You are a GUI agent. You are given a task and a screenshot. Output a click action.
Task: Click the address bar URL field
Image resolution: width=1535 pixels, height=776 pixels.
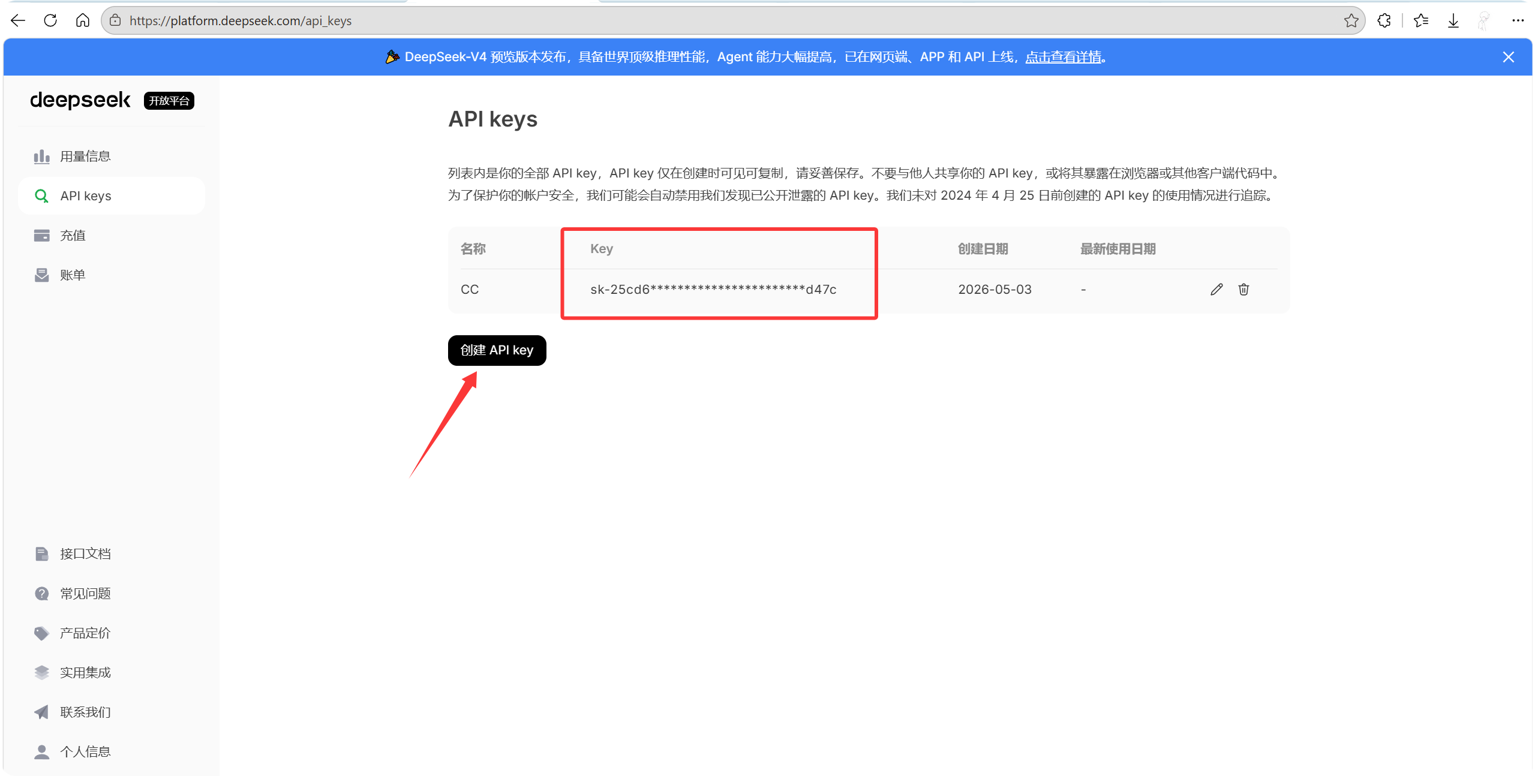[733, 20]
